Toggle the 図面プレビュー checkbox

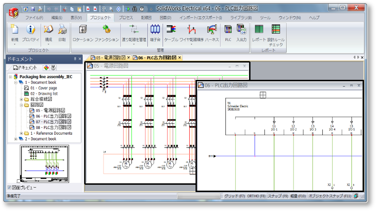coord(9,188)
